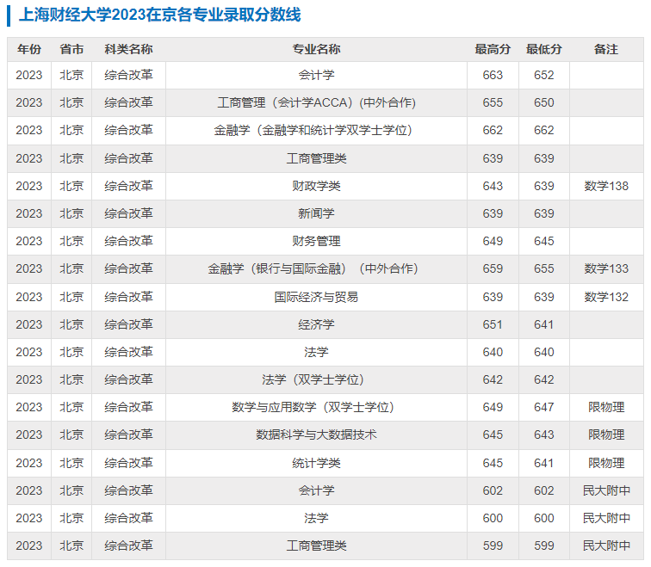The width and height of the screenshot is (651, 567).
Task: Click the 备注 column header
Action: pyautogui.click(x=606, y=49)
